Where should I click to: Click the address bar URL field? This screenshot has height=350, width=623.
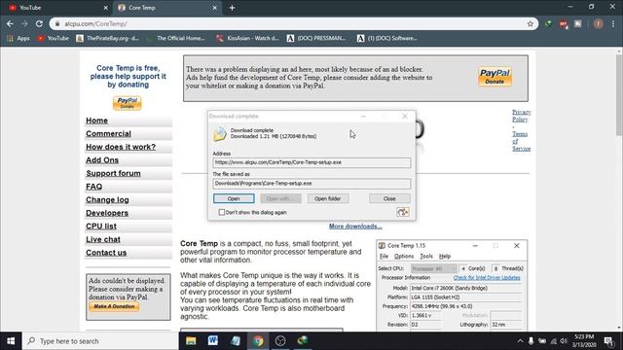[x=294, y=23]
